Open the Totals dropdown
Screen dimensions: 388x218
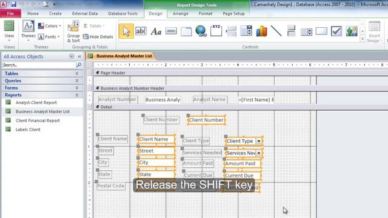click(x=94, y=25)
